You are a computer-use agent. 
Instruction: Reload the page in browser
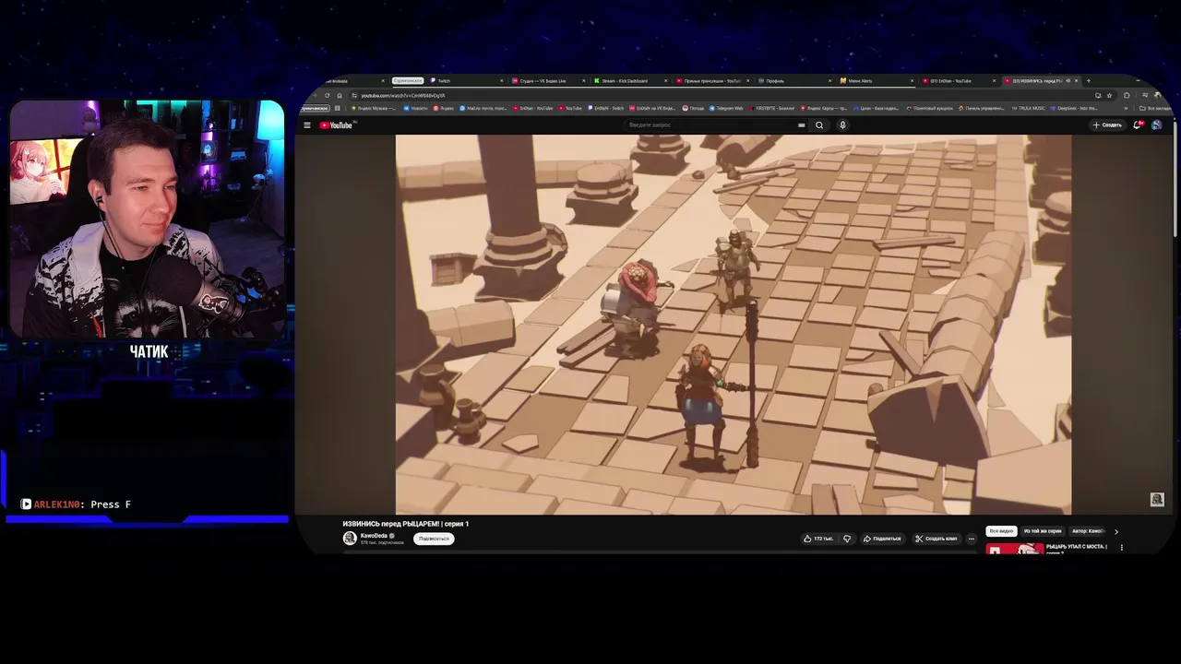point(327,95)
